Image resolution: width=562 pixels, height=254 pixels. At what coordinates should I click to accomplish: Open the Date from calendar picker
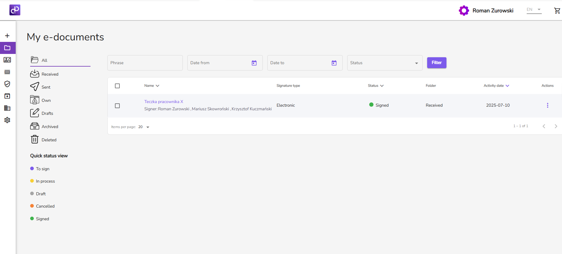coord(254,63)
